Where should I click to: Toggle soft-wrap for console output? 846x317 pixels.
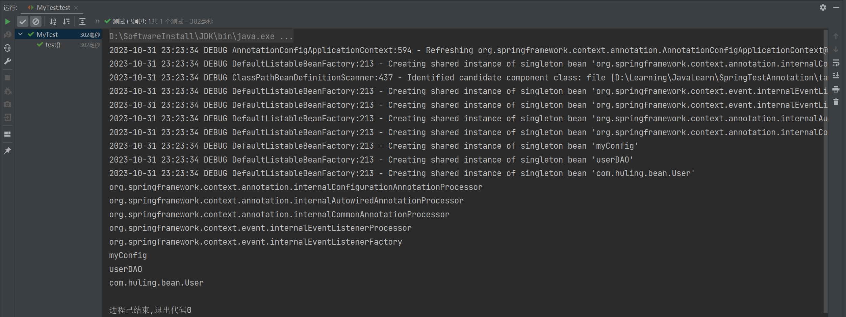pyautogui.click(x=836, y=63)
